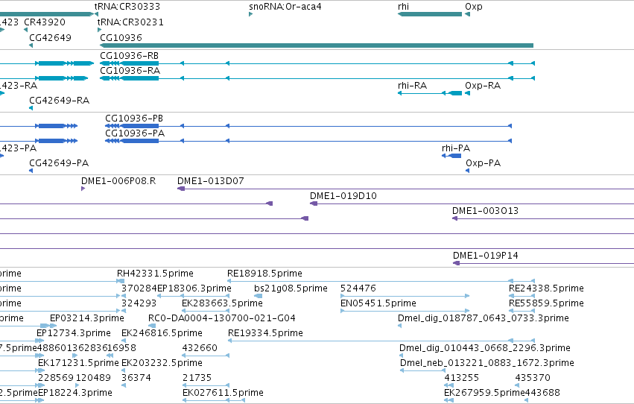This screenshot has height=404, width=634.
Task: Select the CG42649-PA protein label
Action: 59,163
